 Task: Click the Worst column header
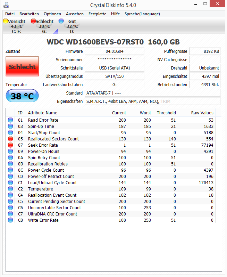140,113
